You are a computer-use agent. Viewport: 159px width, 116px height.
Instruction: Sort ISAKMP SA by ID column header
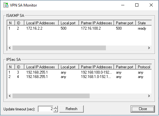(x=19, y=23)
